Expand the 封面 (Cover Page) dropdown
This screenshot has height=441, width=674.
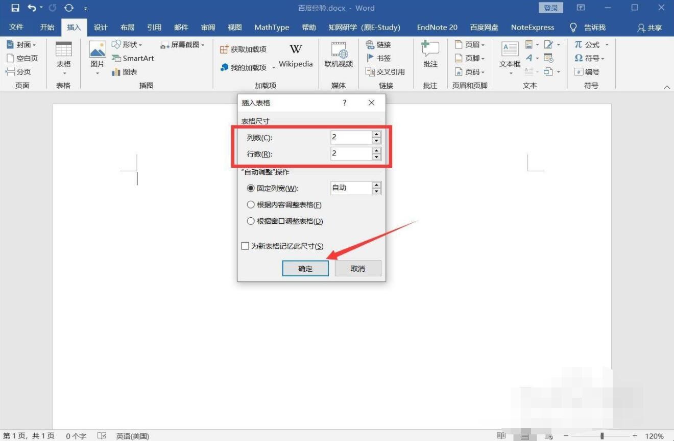click(x=34, y=45)
